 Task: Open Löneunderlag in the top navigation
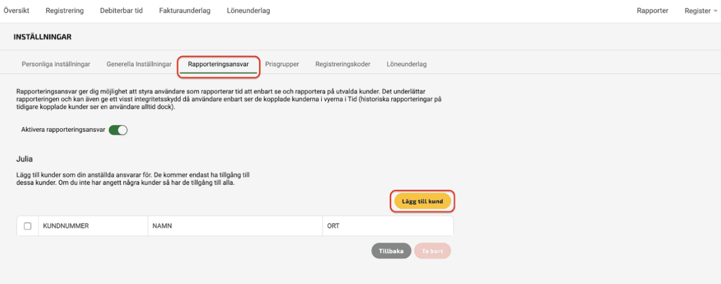[248, 11]
